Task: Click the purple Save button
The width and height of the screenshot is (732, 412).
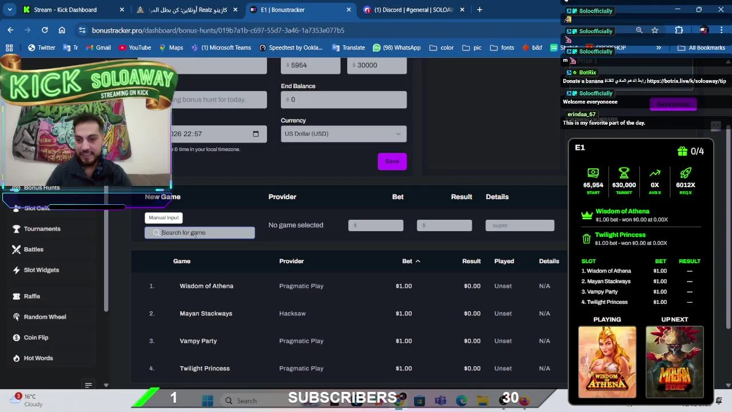Action: [x=392, y=161]
